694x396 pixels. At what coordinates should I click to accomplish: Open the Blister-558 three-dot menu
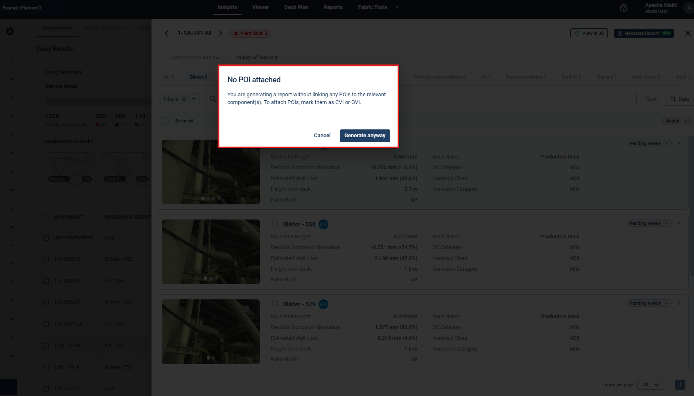click(679, 223)
